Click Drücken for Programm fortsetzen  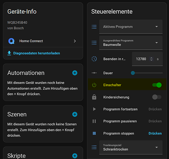click(155, 109)
